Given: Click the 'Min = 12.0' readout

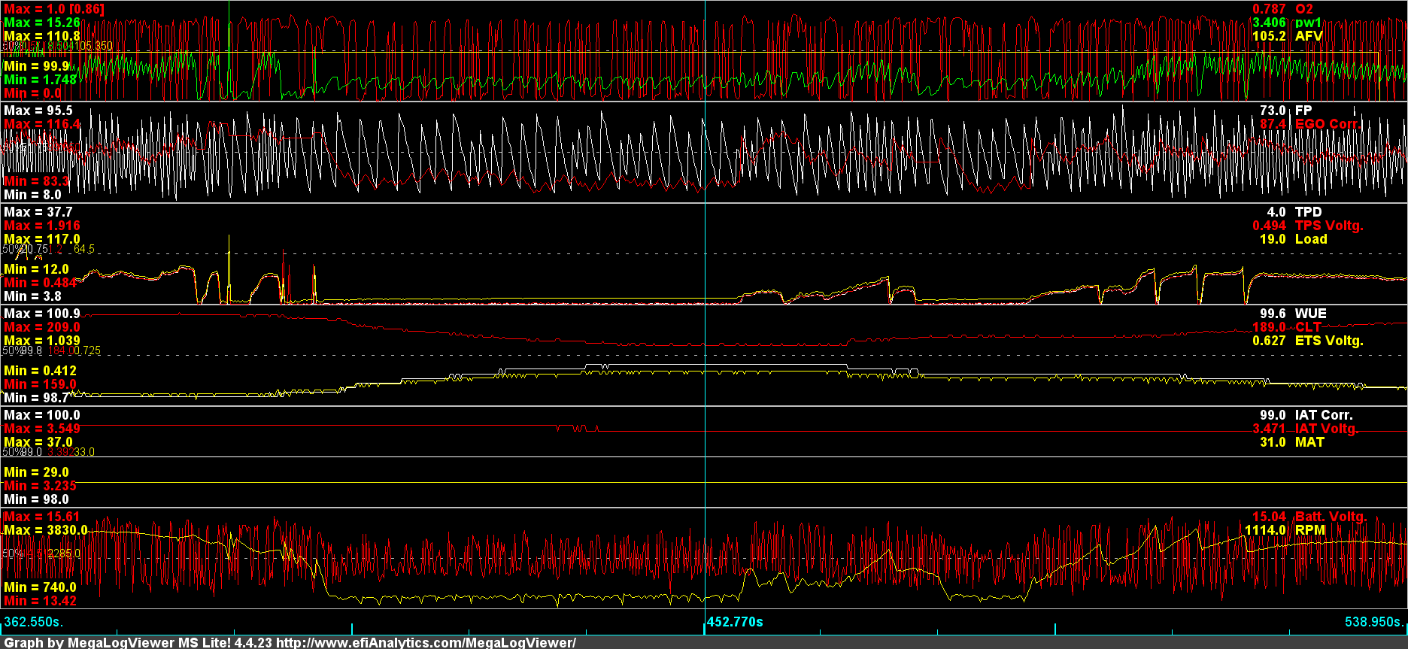Looking at the screenshot, I should [x=36, y=269].
